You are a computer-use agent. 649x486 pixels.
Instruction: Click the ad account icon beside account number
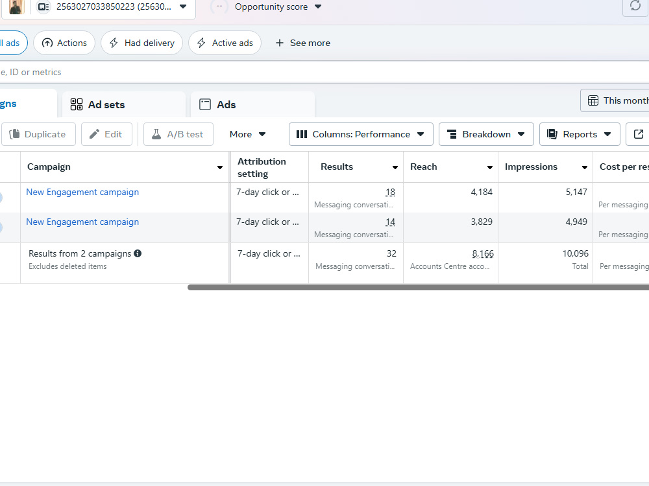click(x=43, y=7)
